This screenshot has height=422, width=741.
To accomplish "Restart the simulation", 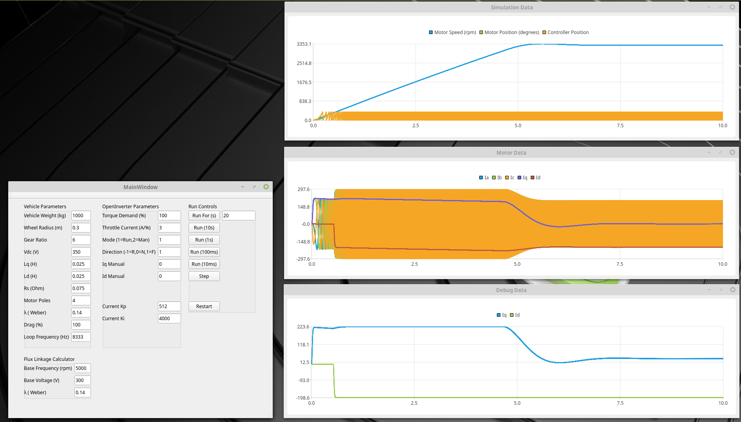I will point(204,307).
